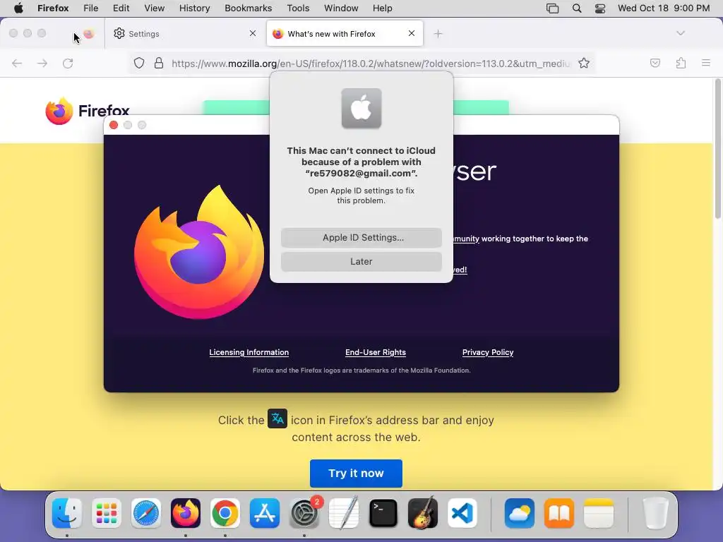Open the Privacy Policy link
This screenshot has height=542, width=723.
click(x=487, y=352)
